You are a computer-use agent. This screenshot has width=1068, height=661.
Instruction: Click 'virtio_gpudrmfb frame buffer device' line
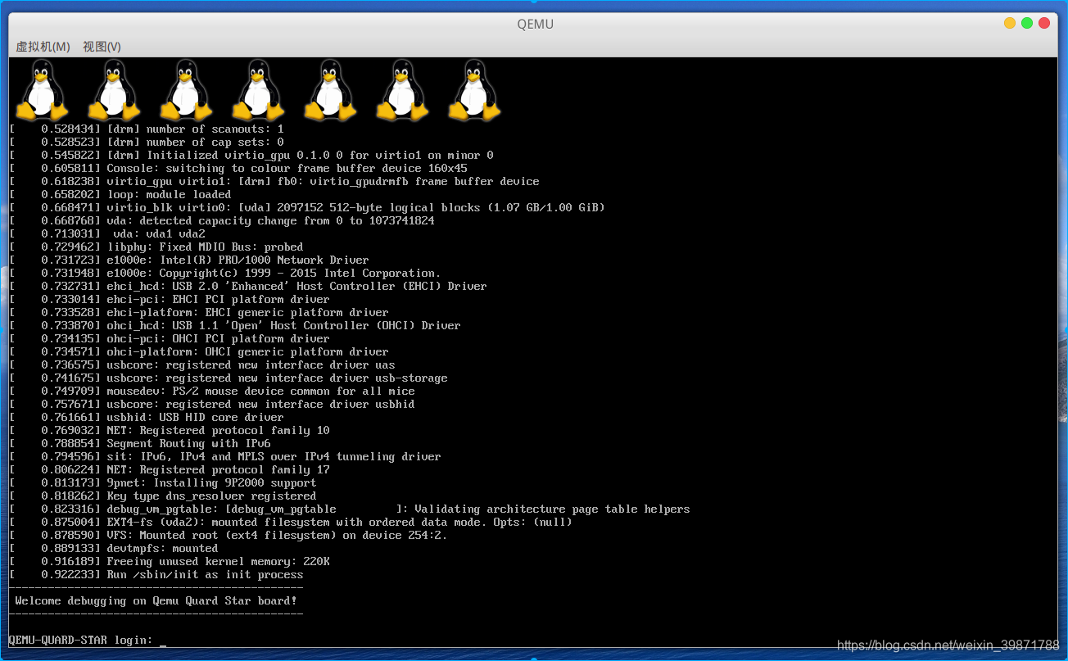point(274,181)
